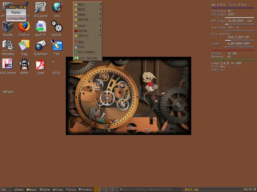
Task: Expand the XShells submenu
Action: click(88, 35)
